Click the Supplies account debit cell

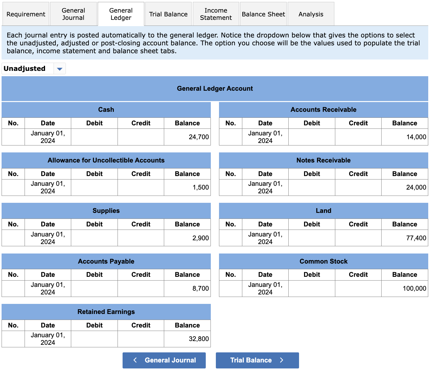[95, 238]
